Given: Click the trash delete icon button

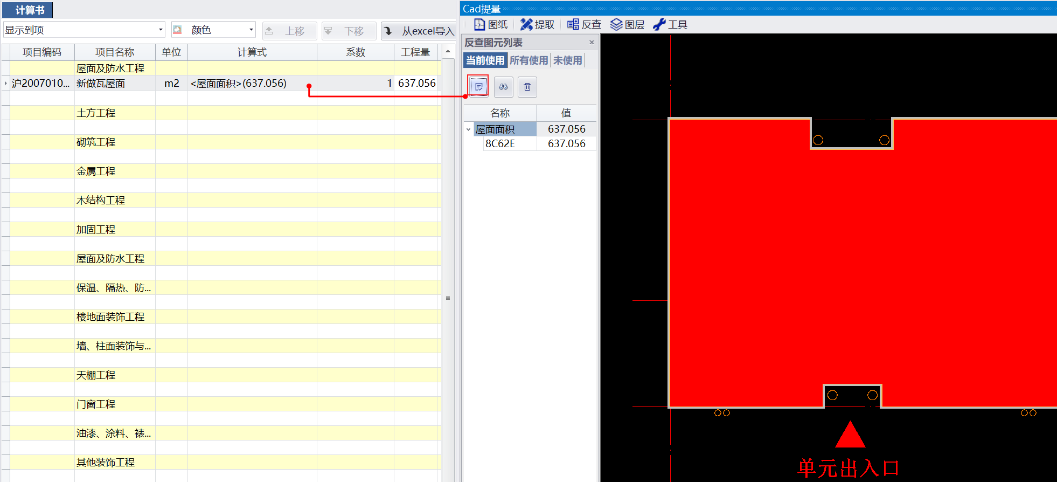Looking at the screenshot, I should point(527,86).
